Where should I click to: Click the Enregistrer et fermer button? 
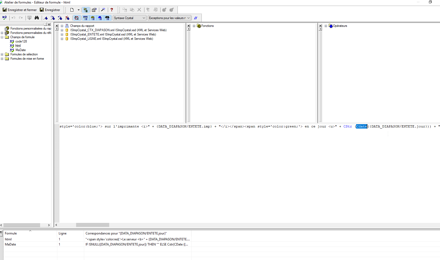point(19,10)
